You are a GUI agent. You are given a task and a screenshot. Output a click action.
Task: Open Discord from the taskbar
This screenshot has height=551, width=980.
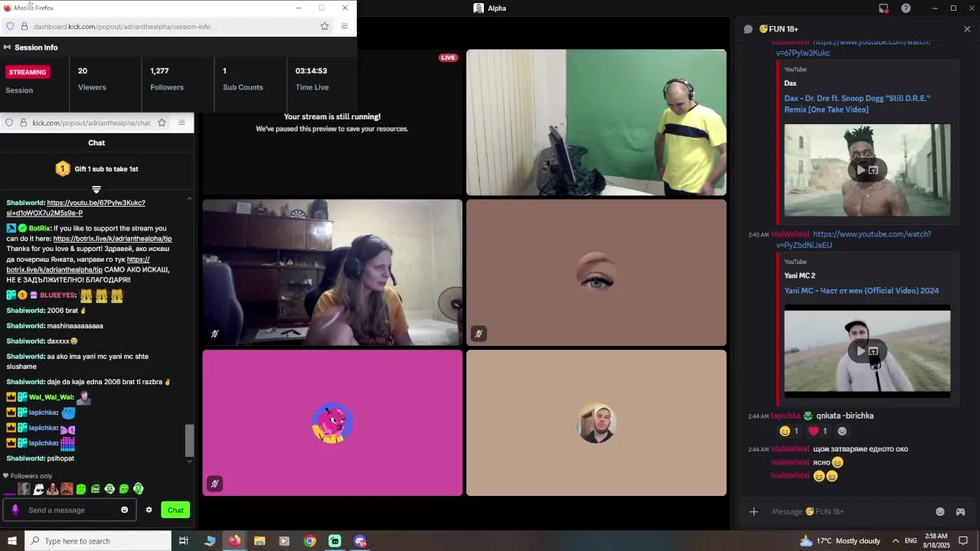point(361,541)
